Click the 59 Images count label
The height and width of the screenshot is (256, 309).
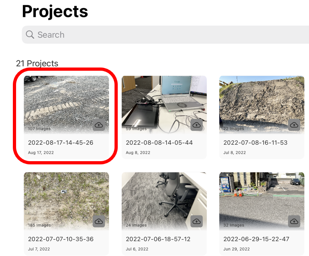(136, 129)
